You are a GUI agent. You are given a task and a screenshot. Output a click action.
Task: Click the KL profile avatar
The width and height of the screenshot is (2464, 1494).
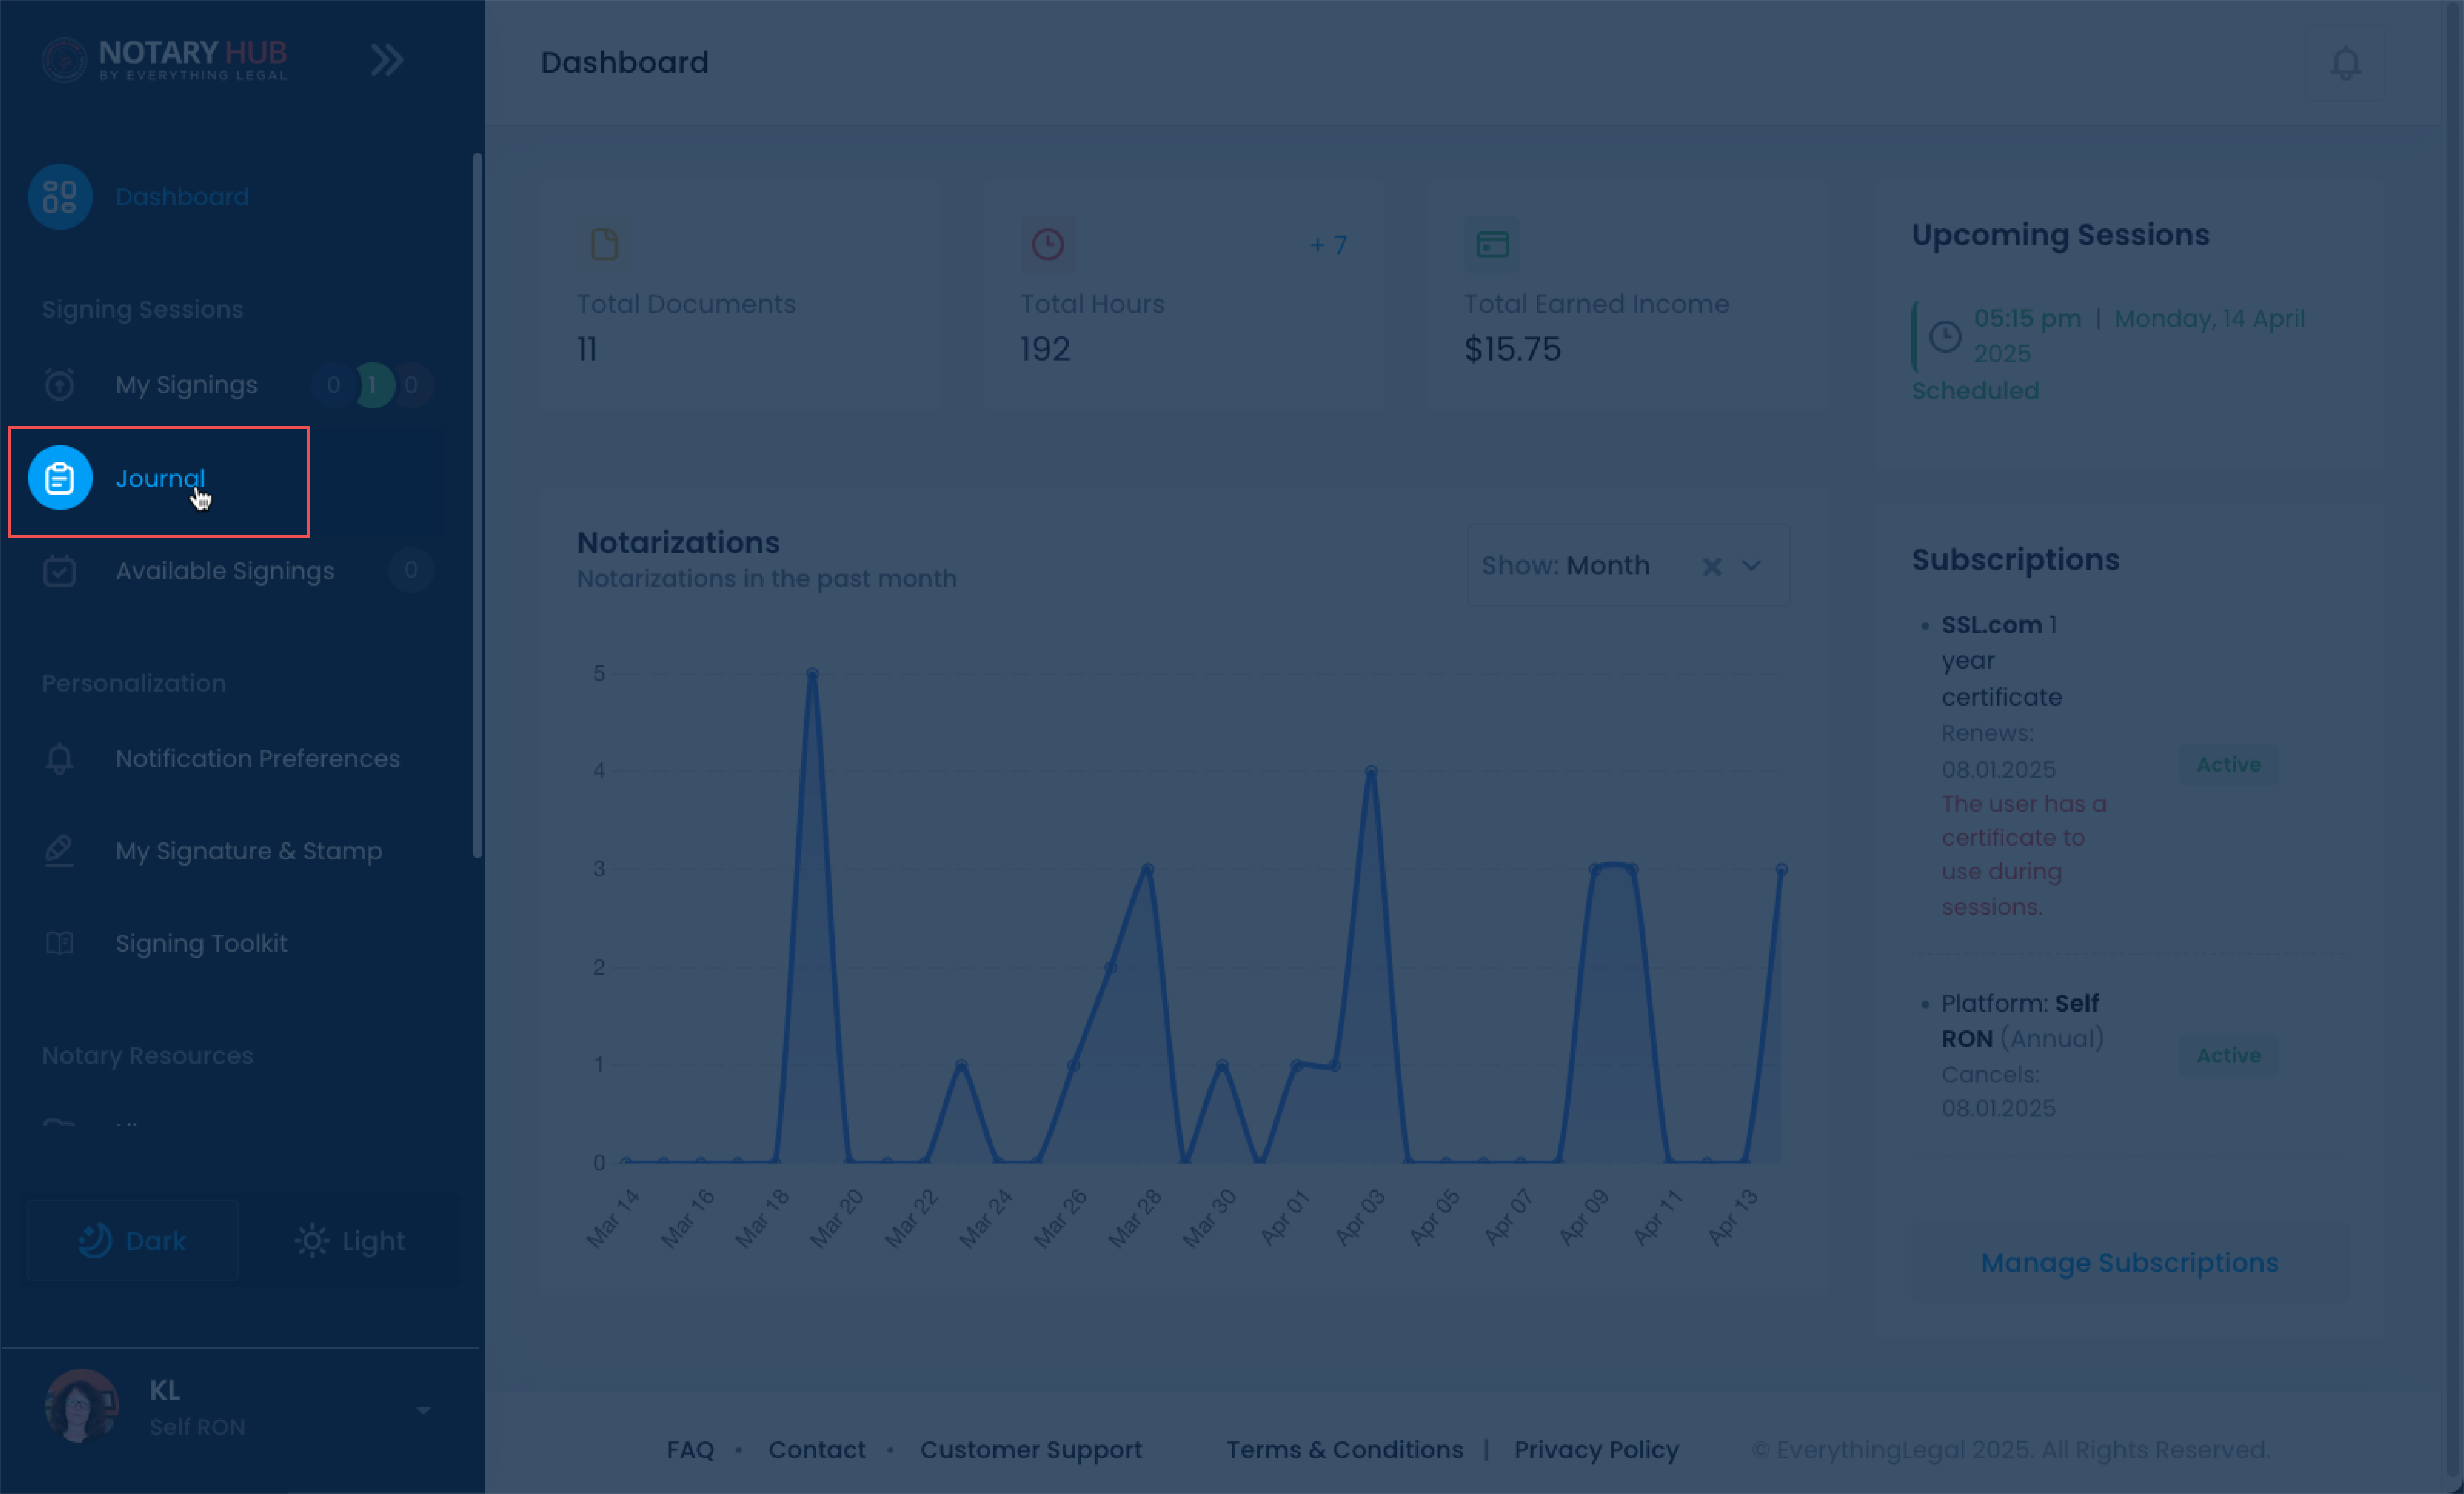coord(82,1406)
